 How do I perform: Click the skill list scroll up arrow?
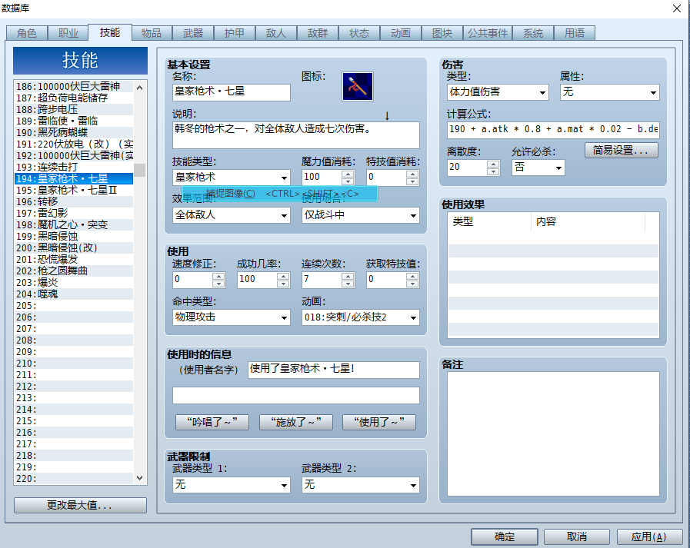[139, 88]
